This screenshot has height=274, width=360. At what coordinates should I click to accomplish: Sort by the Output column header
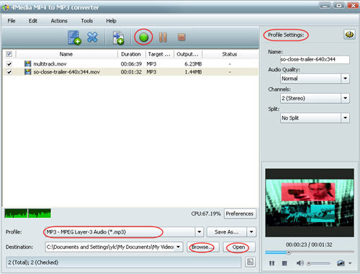[x=188, y=54]
